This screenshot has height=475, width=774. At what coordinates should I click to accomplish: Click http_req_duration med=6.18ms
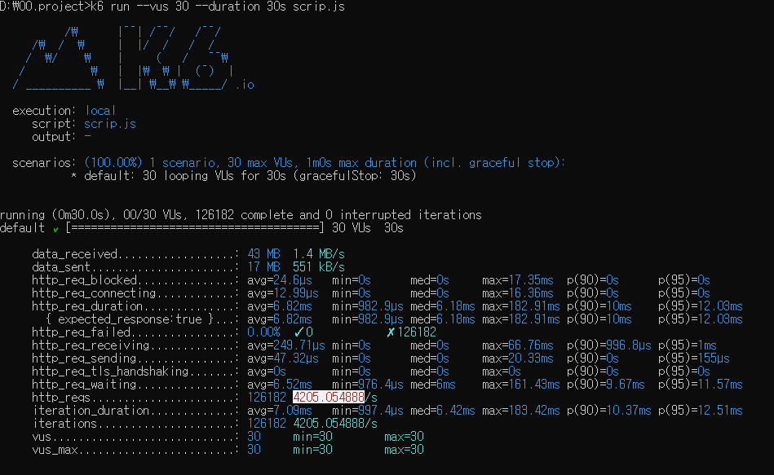(x=443, y=306)
